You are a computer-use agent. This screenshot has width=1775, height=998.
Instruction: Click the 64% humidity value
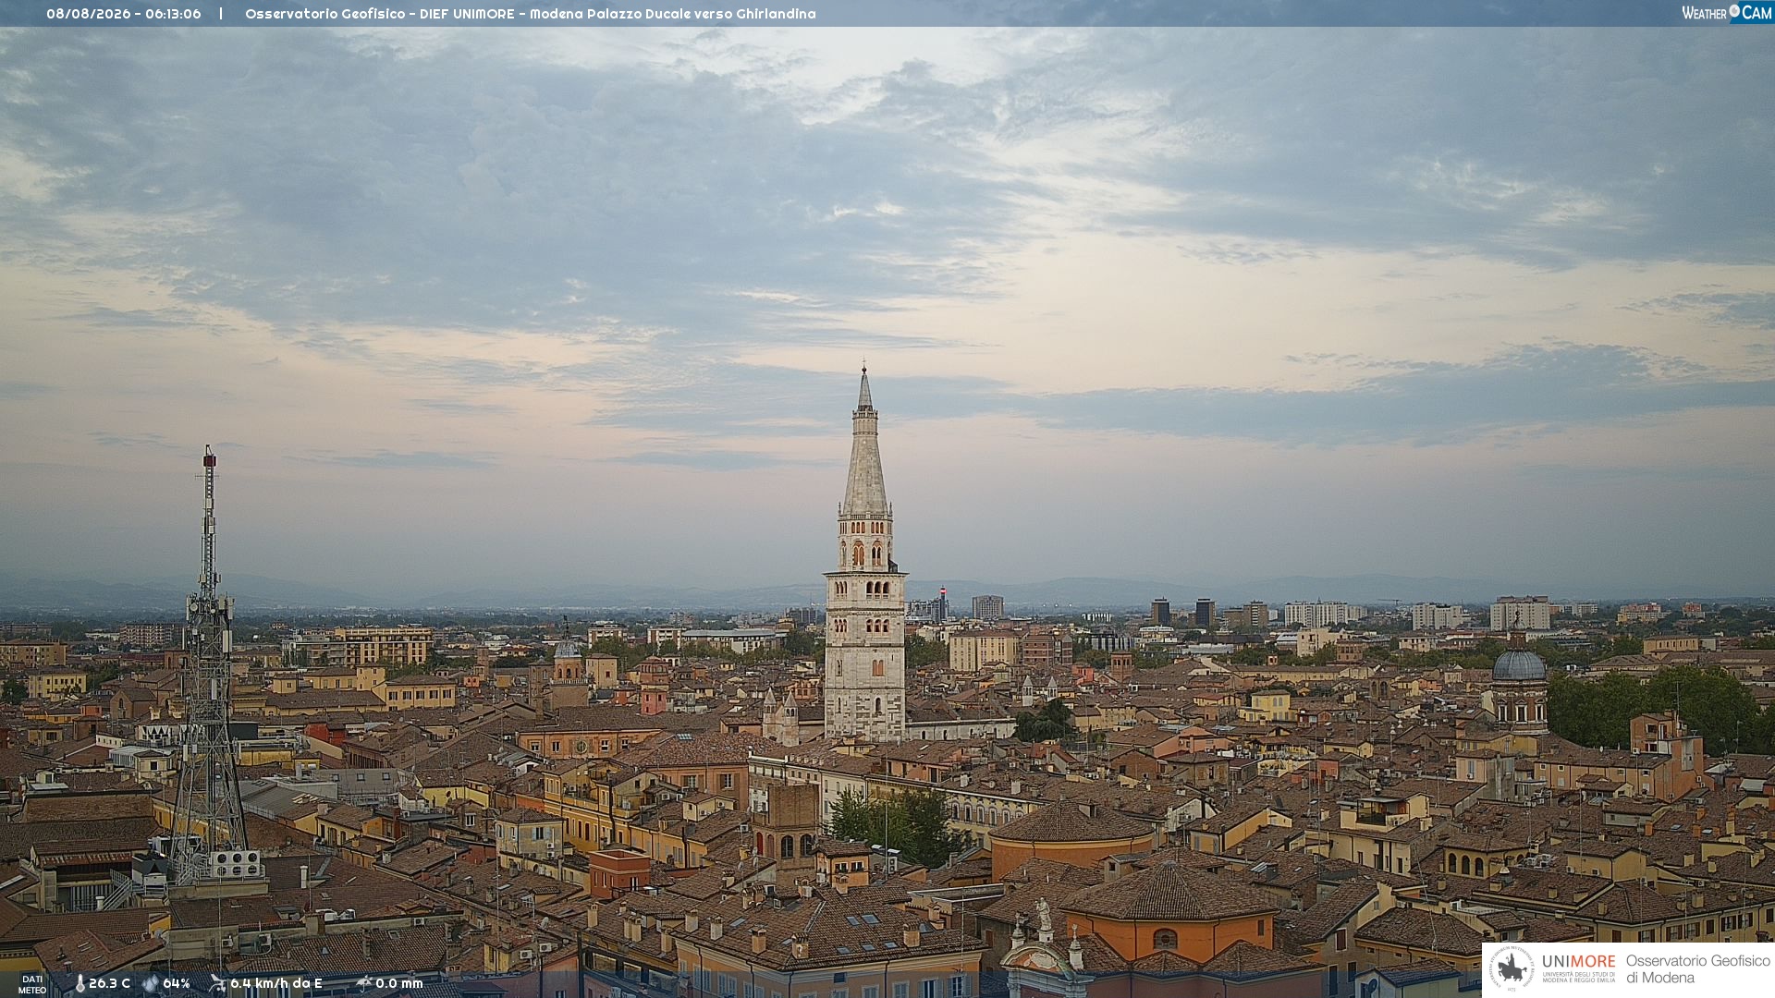[x=177, y=983]
